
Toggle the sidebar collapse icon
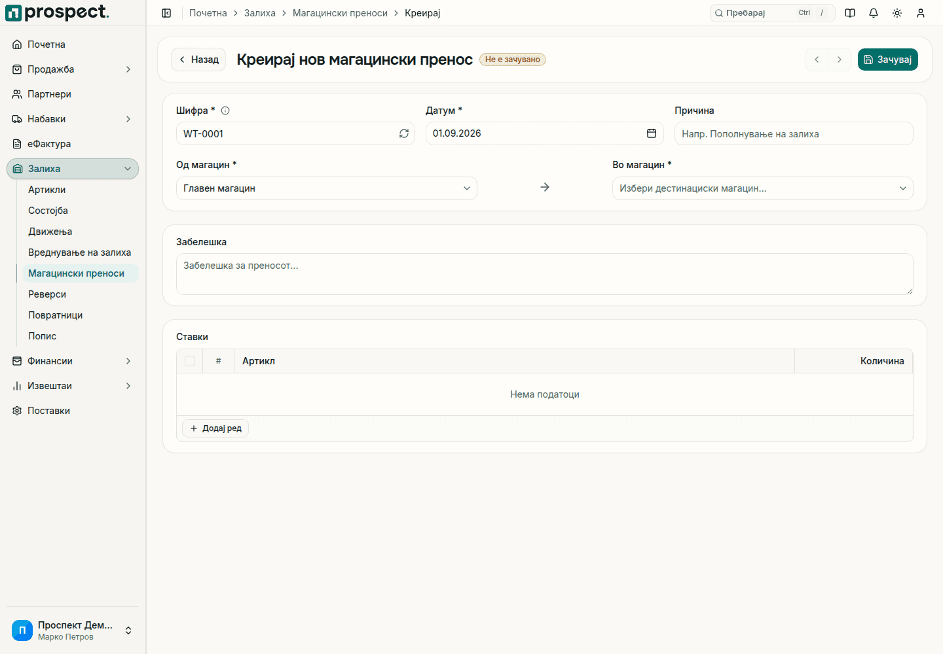click(x=166, y=13)
